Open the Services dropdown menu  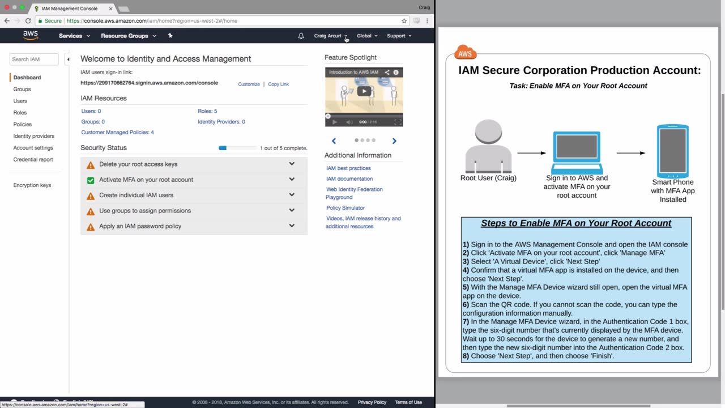click(x=74, y=36)
